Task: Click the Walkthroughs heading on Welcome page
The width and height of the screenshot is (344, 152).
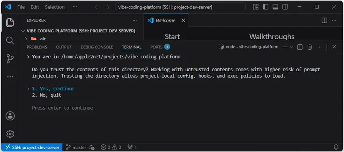Action: tap(272, 36)
